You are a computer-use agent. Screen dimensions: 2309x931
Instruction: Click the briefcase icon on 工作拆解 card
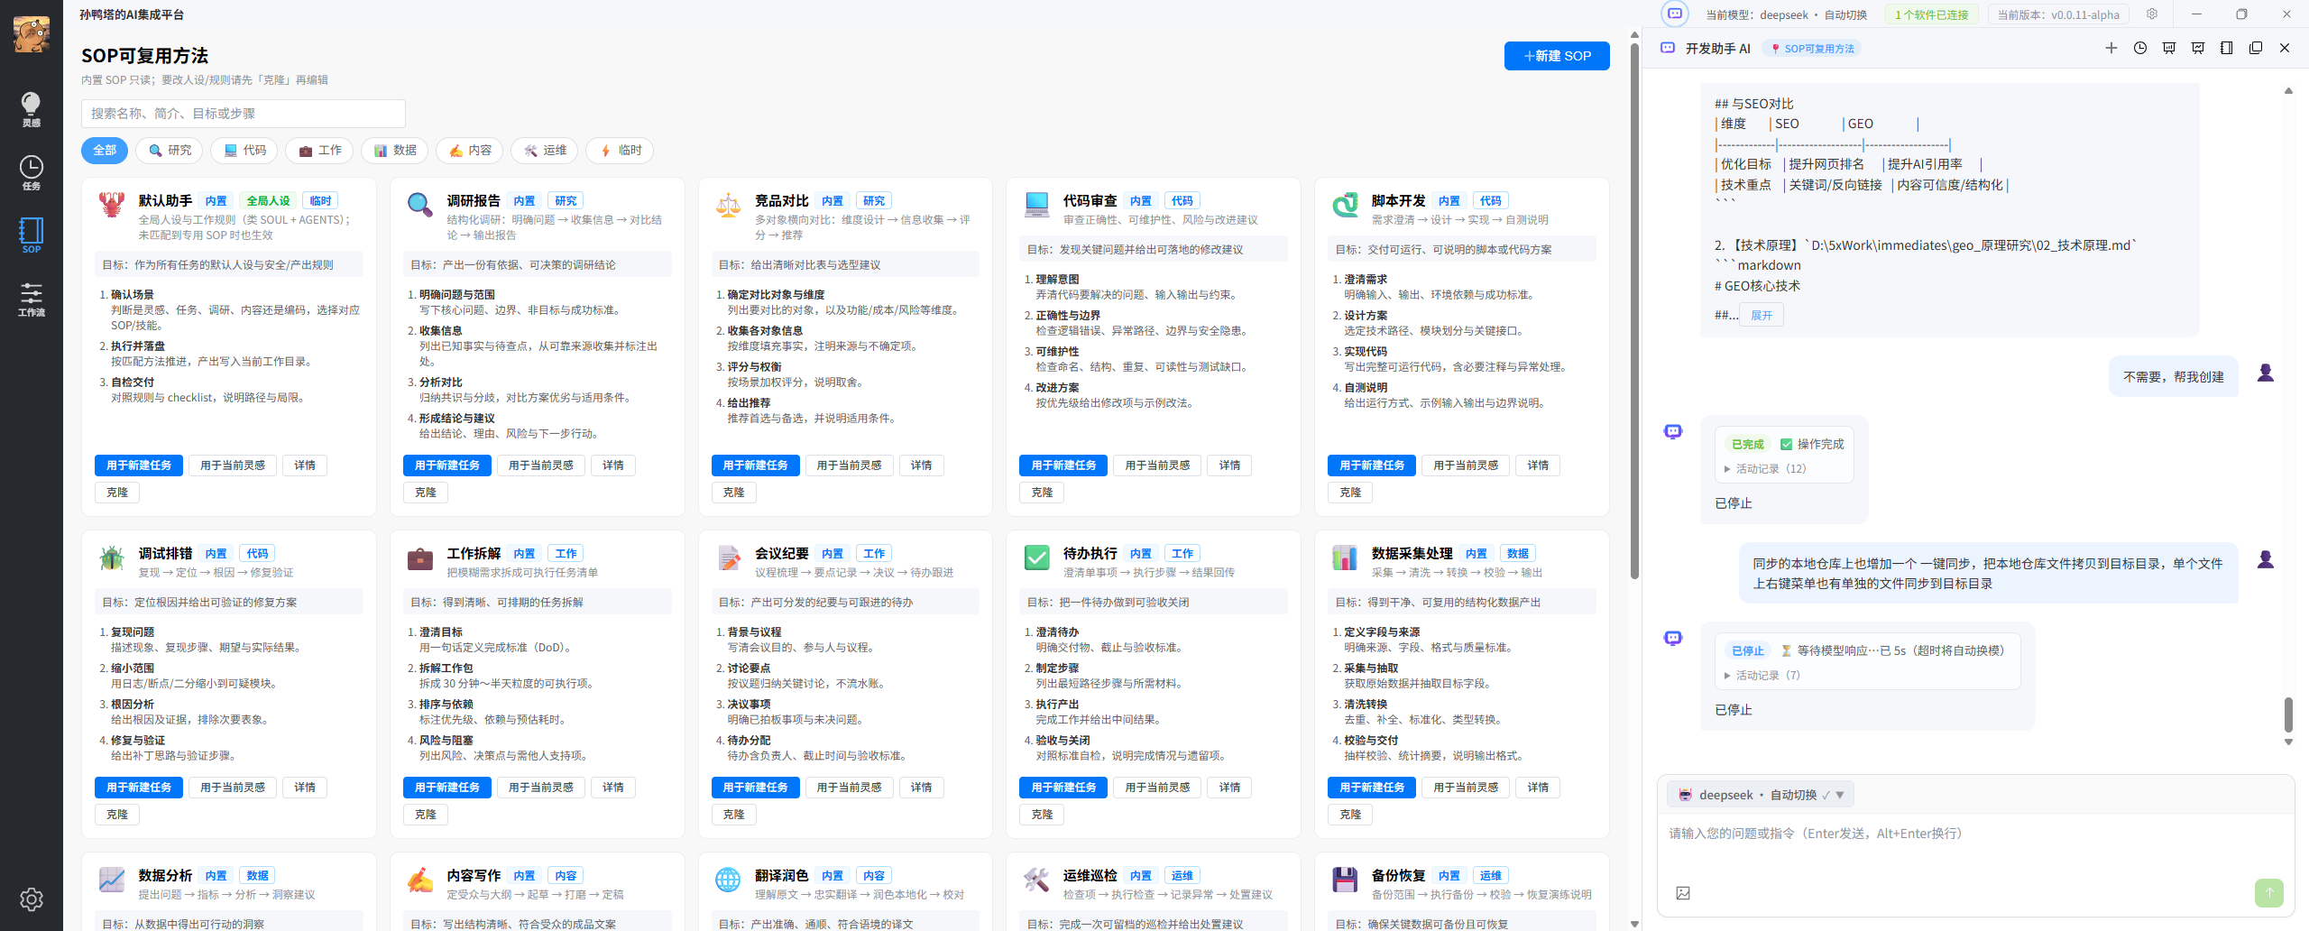pos(420,558)
